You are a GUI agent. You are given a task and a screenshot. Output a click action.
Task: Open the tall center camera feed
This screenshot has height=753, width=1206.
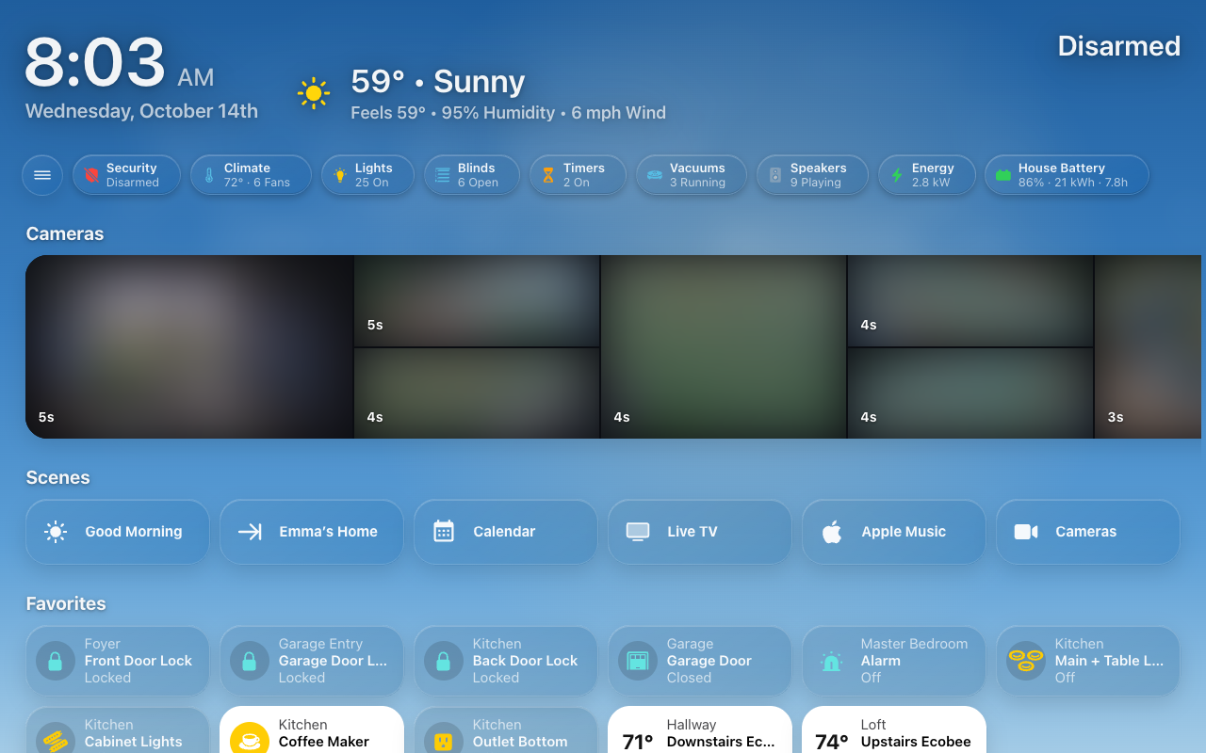(724, 346)
